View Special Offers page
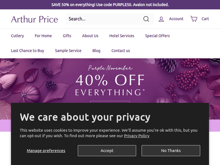The width and height of the screenshot is (220, 165). 157,36
